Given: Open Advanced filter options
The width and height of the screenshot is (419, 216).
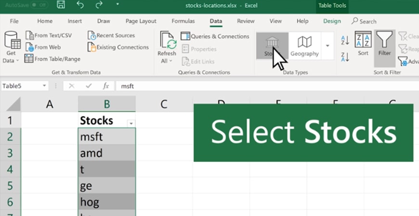Looking at the screenshot, I should [408, 61].
